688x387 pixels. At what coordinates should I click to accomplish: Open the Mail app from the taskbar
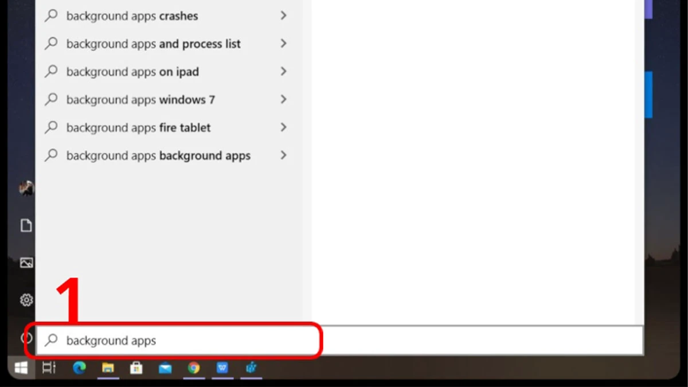pyautogui.click(x=165, y=368)
